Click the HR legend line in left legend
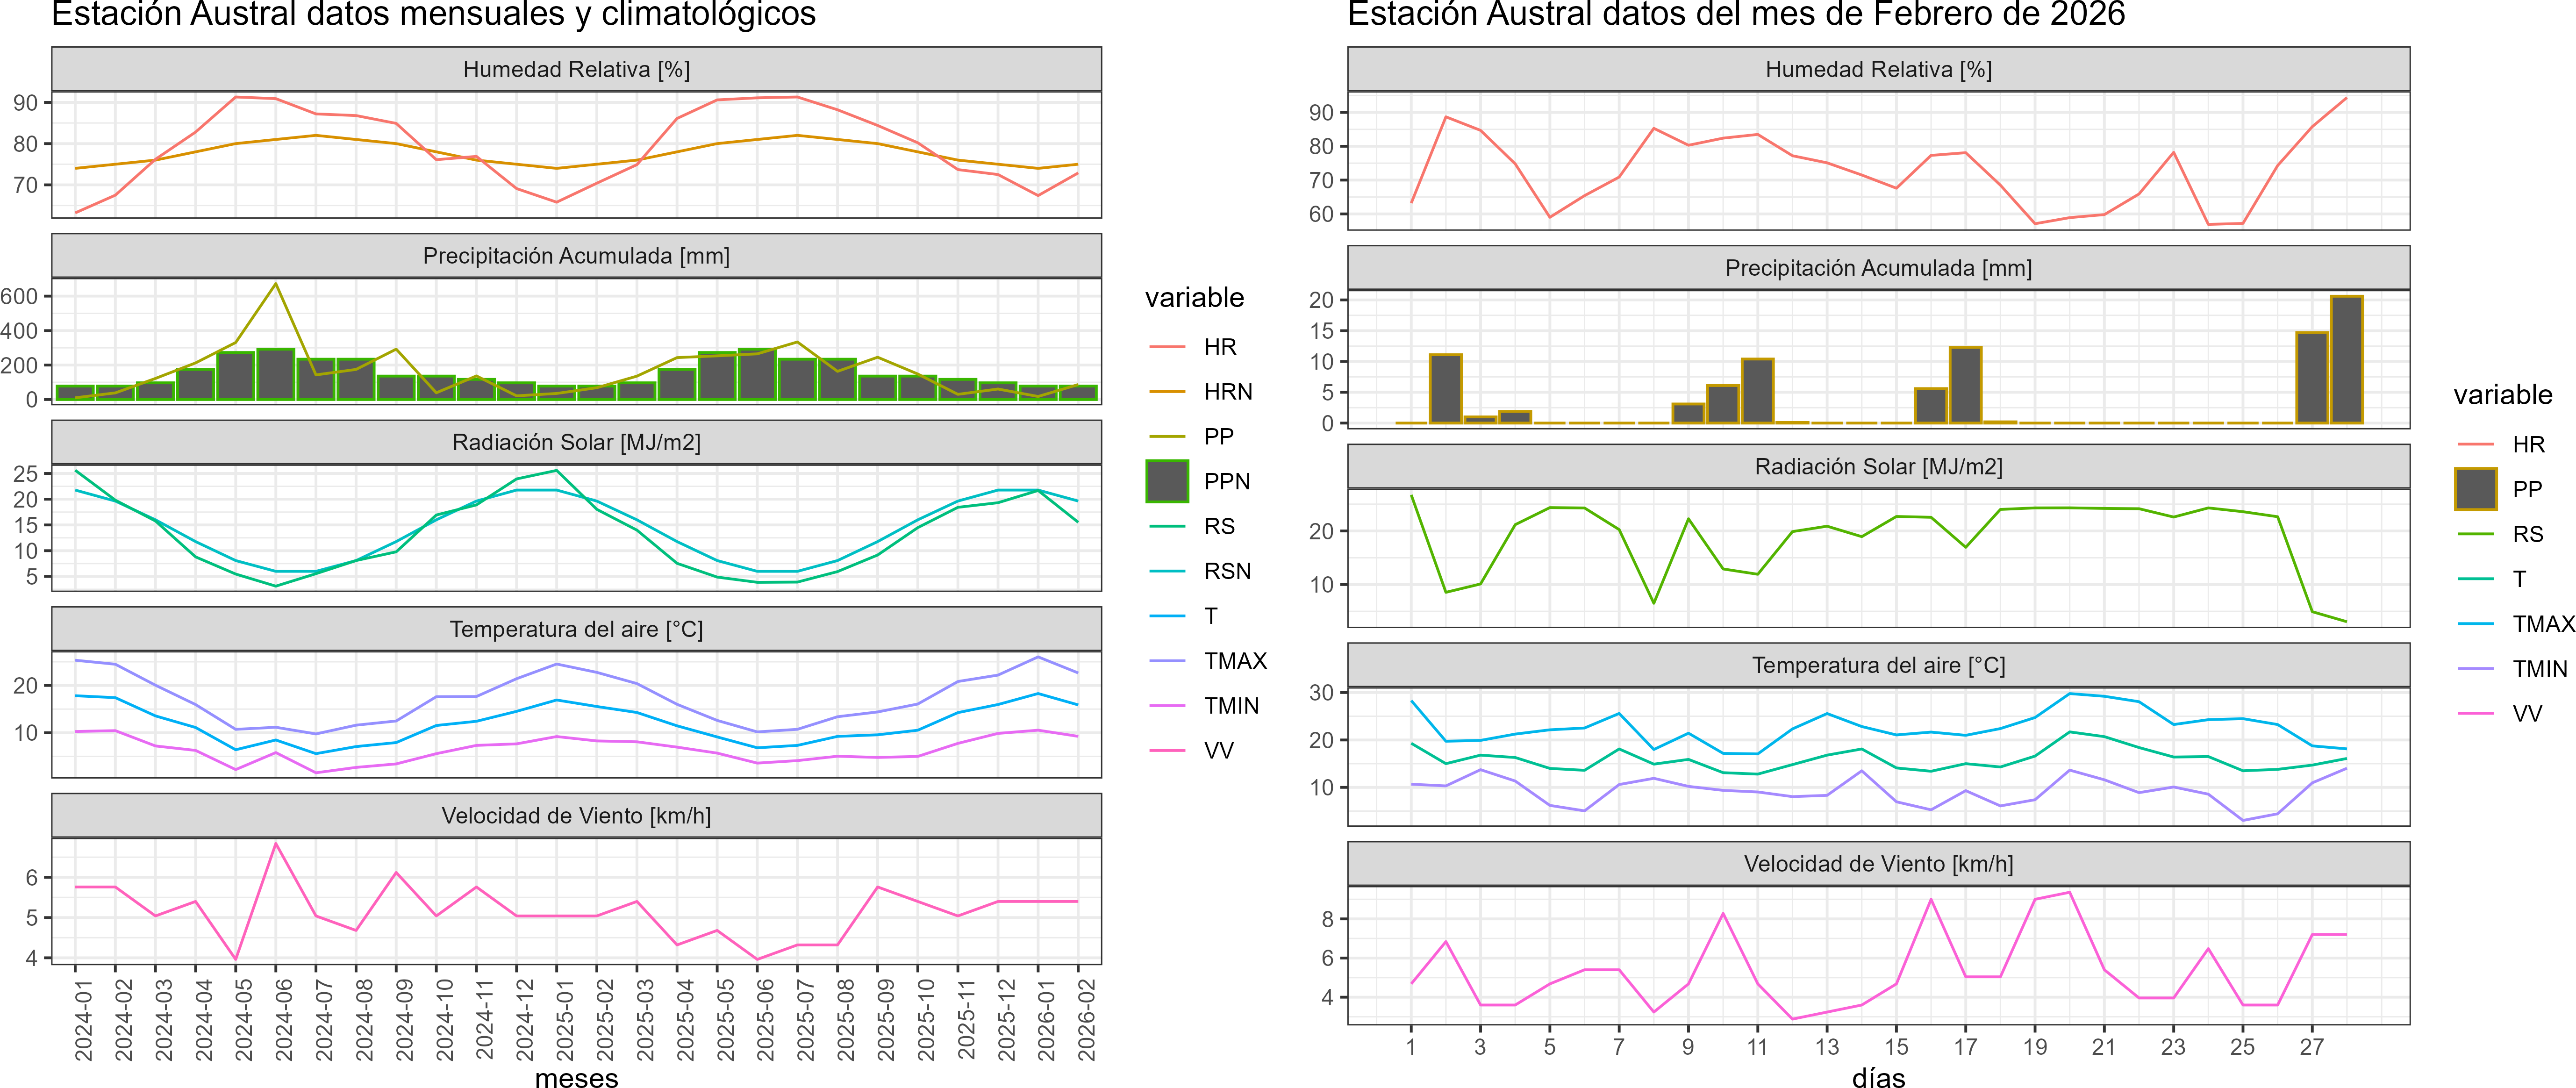 (x=1167, y=347)
